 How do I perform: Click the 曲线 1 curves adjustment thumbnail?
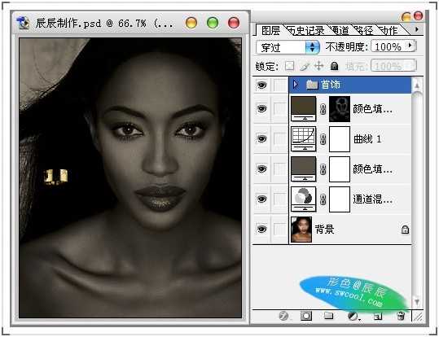coord(304,139)
